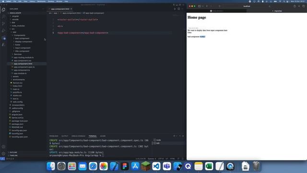The height and width of the screenshot is (173, 307).
Task: Open Visual Studio Code from the Dock
Action: (156, 166)
